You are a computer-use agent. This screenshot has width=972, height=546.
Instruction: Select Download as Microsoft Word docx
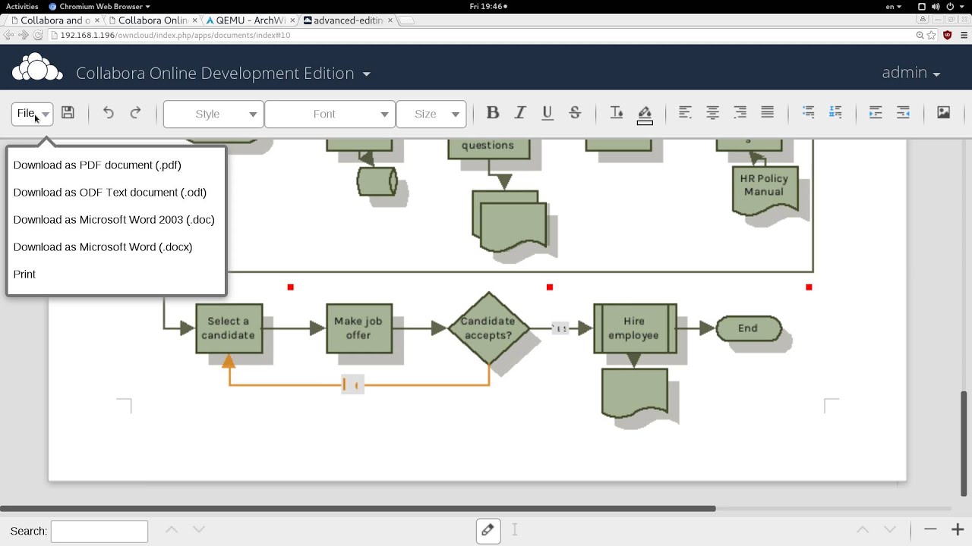click(103, 247)
